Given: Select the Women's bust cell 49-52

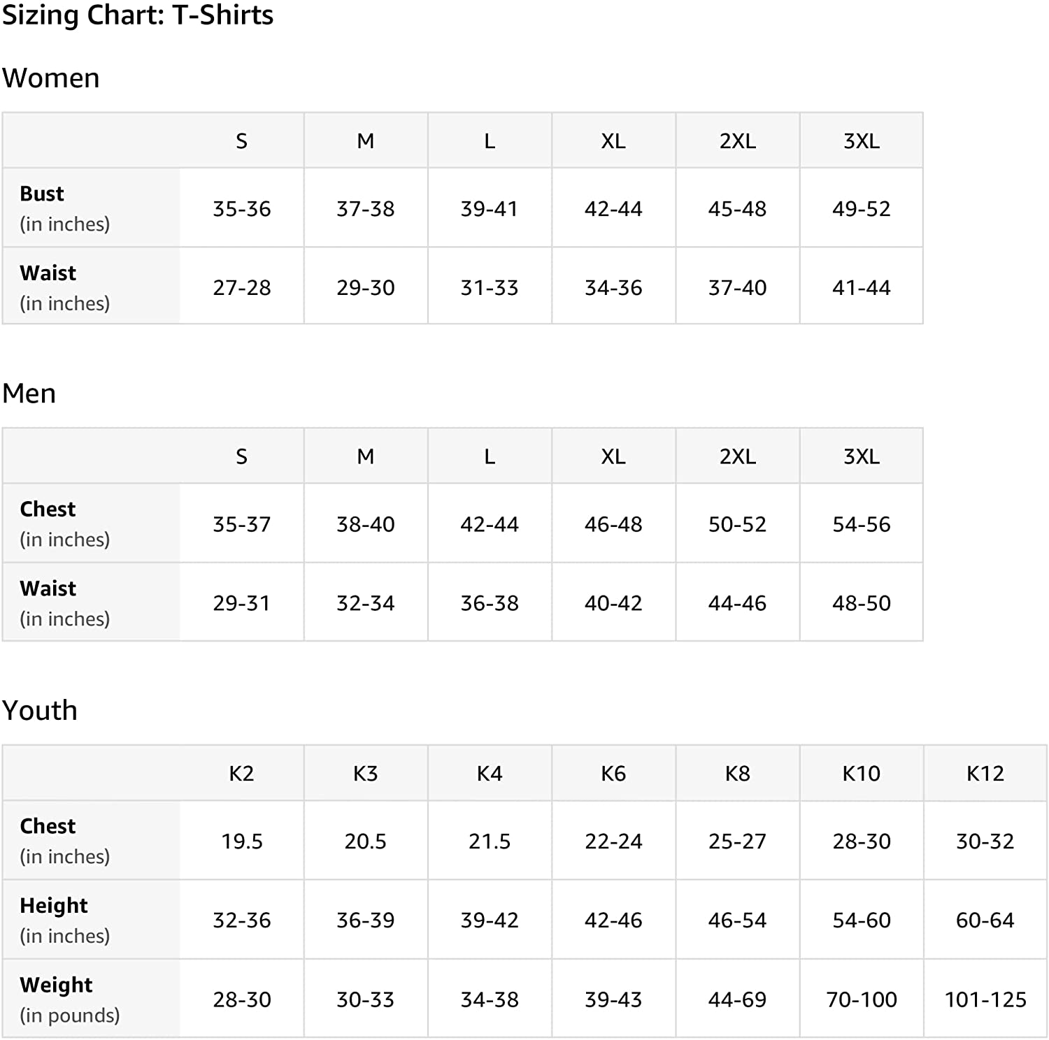Looking at the screenshot, I should coord(861,208).
